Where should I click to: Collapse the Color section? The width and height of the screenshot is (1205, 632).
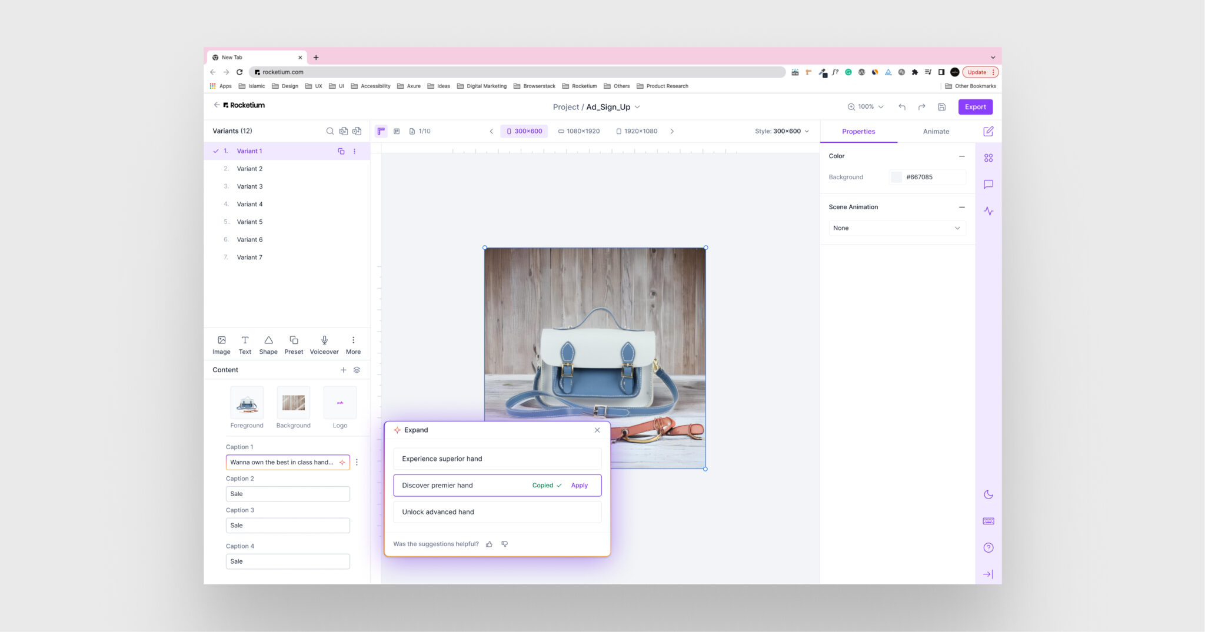pos(961,156)
